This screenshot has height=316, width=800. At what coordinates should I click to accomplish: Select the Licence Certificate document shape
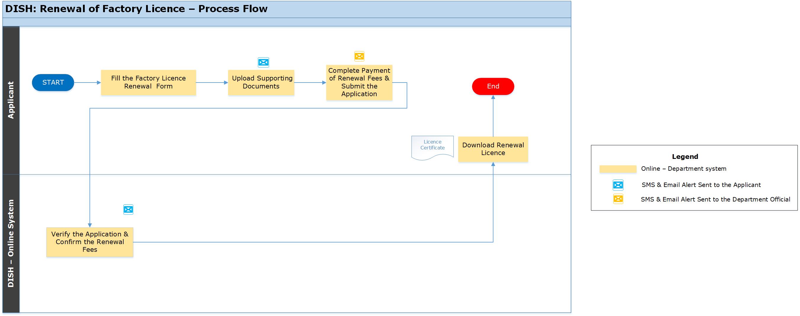click(432, 148)
